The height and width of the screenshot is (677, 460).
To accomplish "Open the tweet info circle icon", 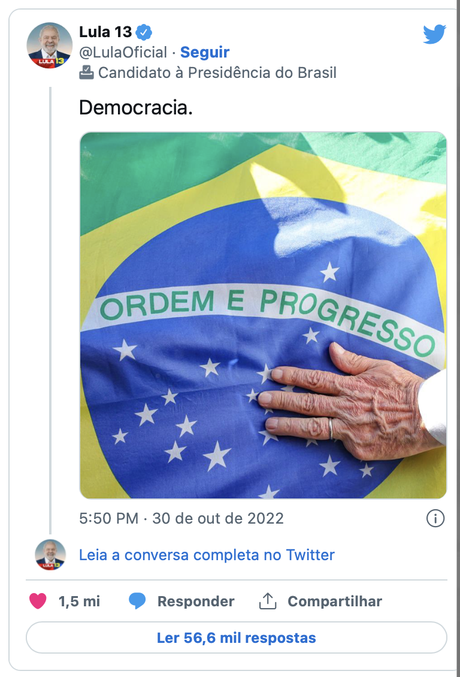I will (435, 518).
